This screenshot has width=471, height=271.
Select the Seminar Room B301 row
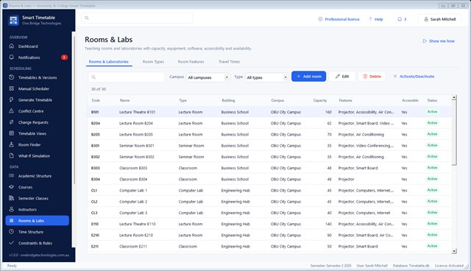269,145
